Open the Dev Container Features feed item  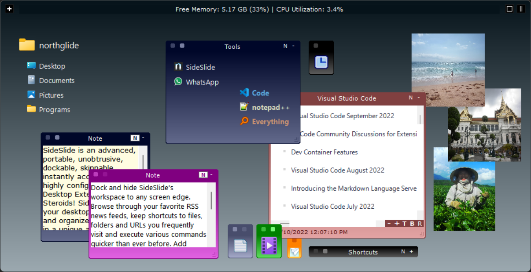(324, 152)
